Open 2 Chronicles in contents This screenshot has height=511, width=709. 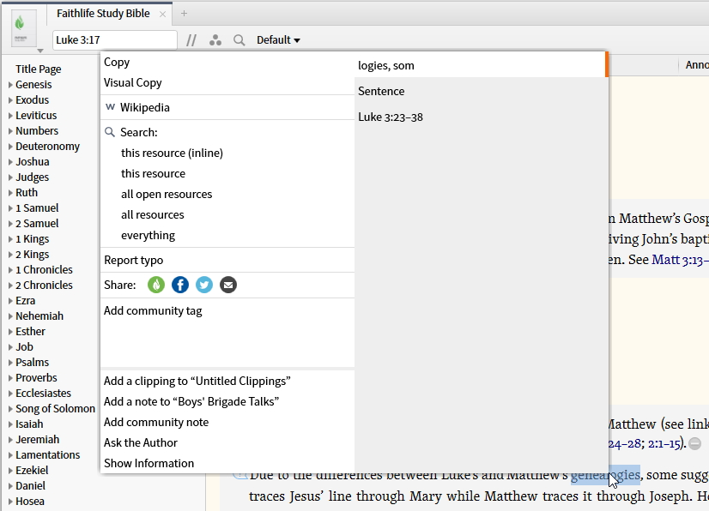(x=44, y=286)
